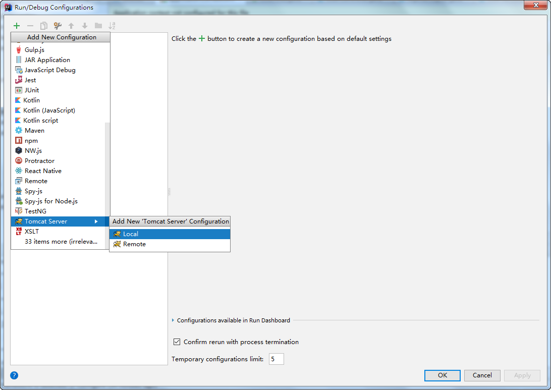This screenshot has height=390, width=551.
Task: Click the configuration list scrollbar
Action: [107, 186]
